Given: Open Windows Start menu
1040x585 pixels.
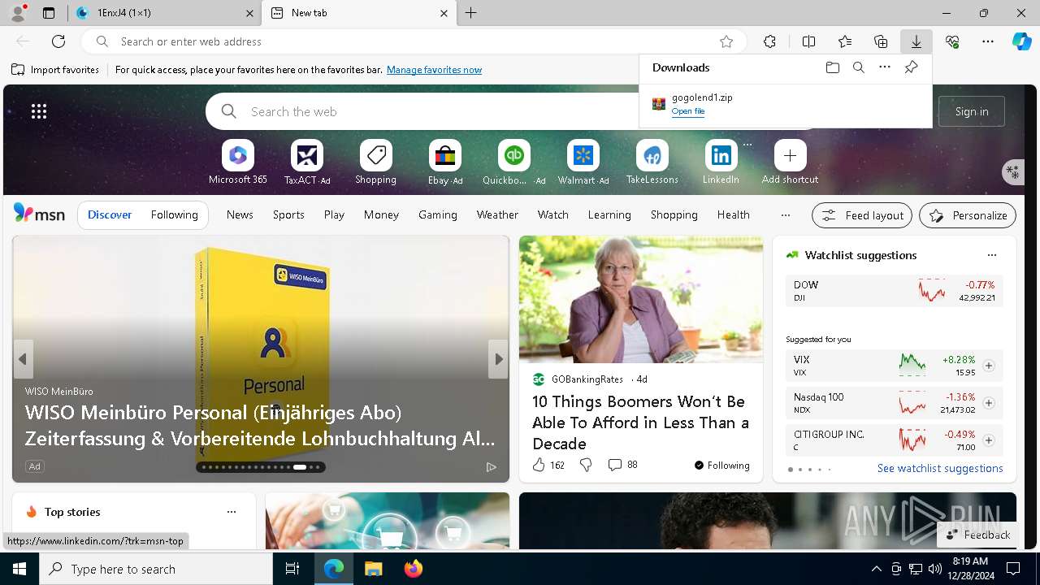Looking at the screenshot, I should (x=19, y=569).
